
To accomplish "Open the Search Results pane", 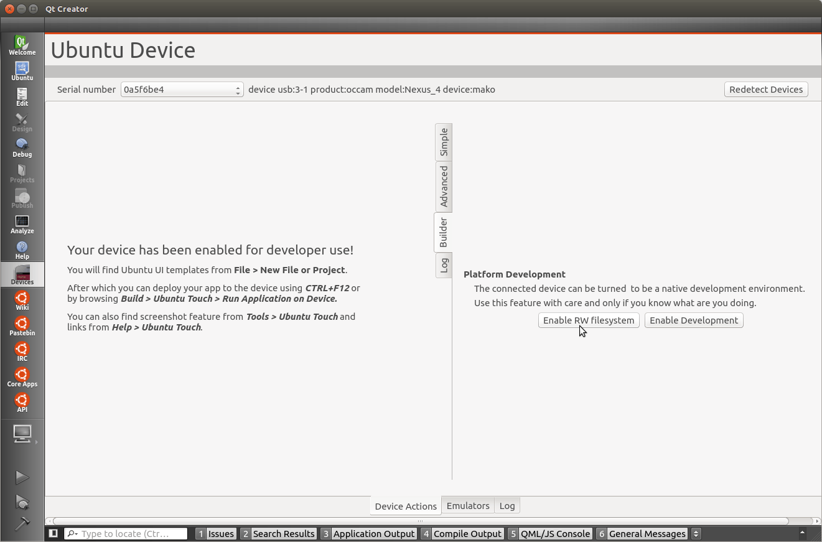I will point(278,533).
